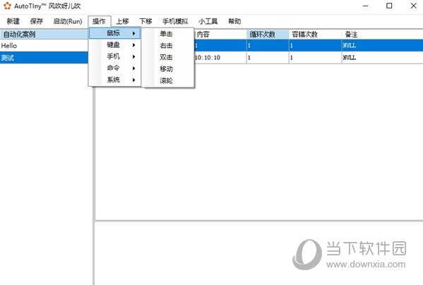Click the arrow next to 系统

[x=133, y=80]
